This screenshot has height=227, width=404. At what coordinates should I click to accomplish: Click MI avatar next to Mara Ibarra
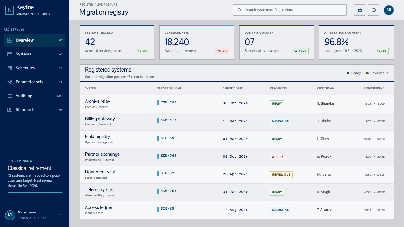[10, 215]
